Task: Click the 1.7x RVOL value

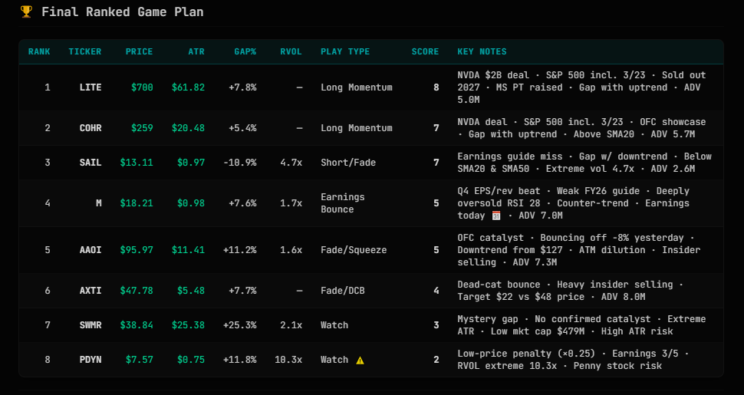Action: tap(291, 204)
